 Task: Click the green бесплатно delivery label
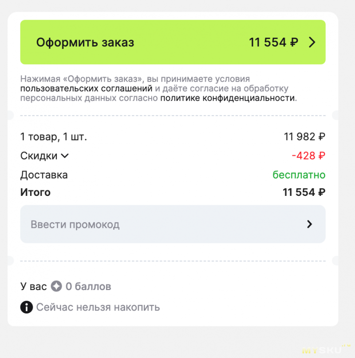point(299,175)
